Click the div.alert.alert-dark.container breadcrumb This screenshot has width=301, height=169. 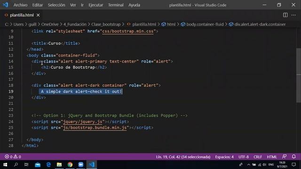[x=260, y=24]
